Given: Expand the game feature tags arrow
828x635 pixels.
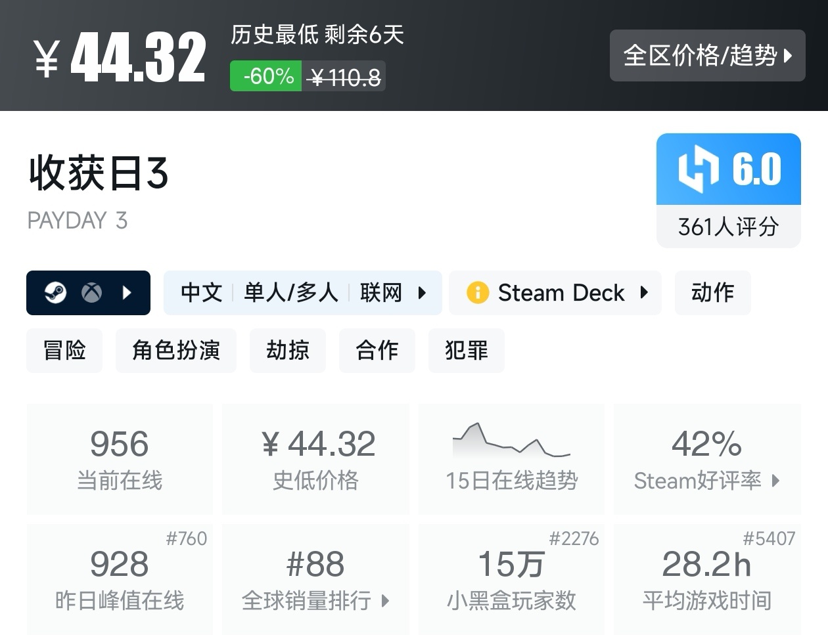Looking at the screenshot, I should (421, 293).
